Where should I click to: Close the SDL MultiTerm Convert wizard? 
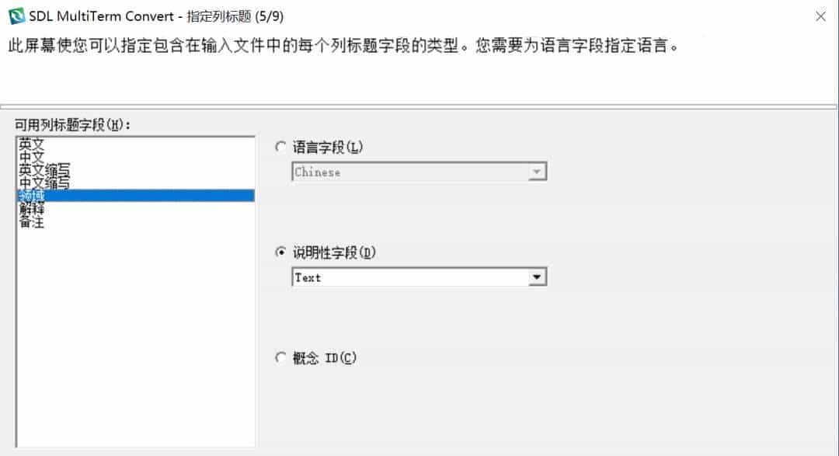[x=820, y=15]
